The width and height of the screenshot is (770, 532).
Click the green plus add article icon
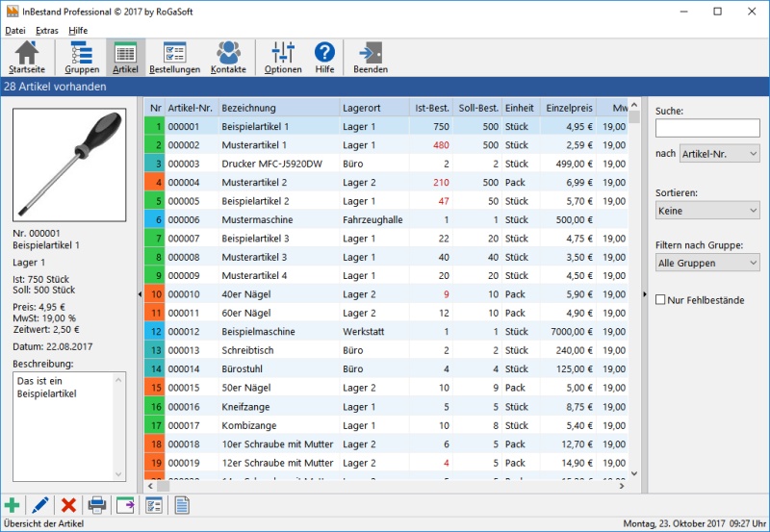point(13,505)
